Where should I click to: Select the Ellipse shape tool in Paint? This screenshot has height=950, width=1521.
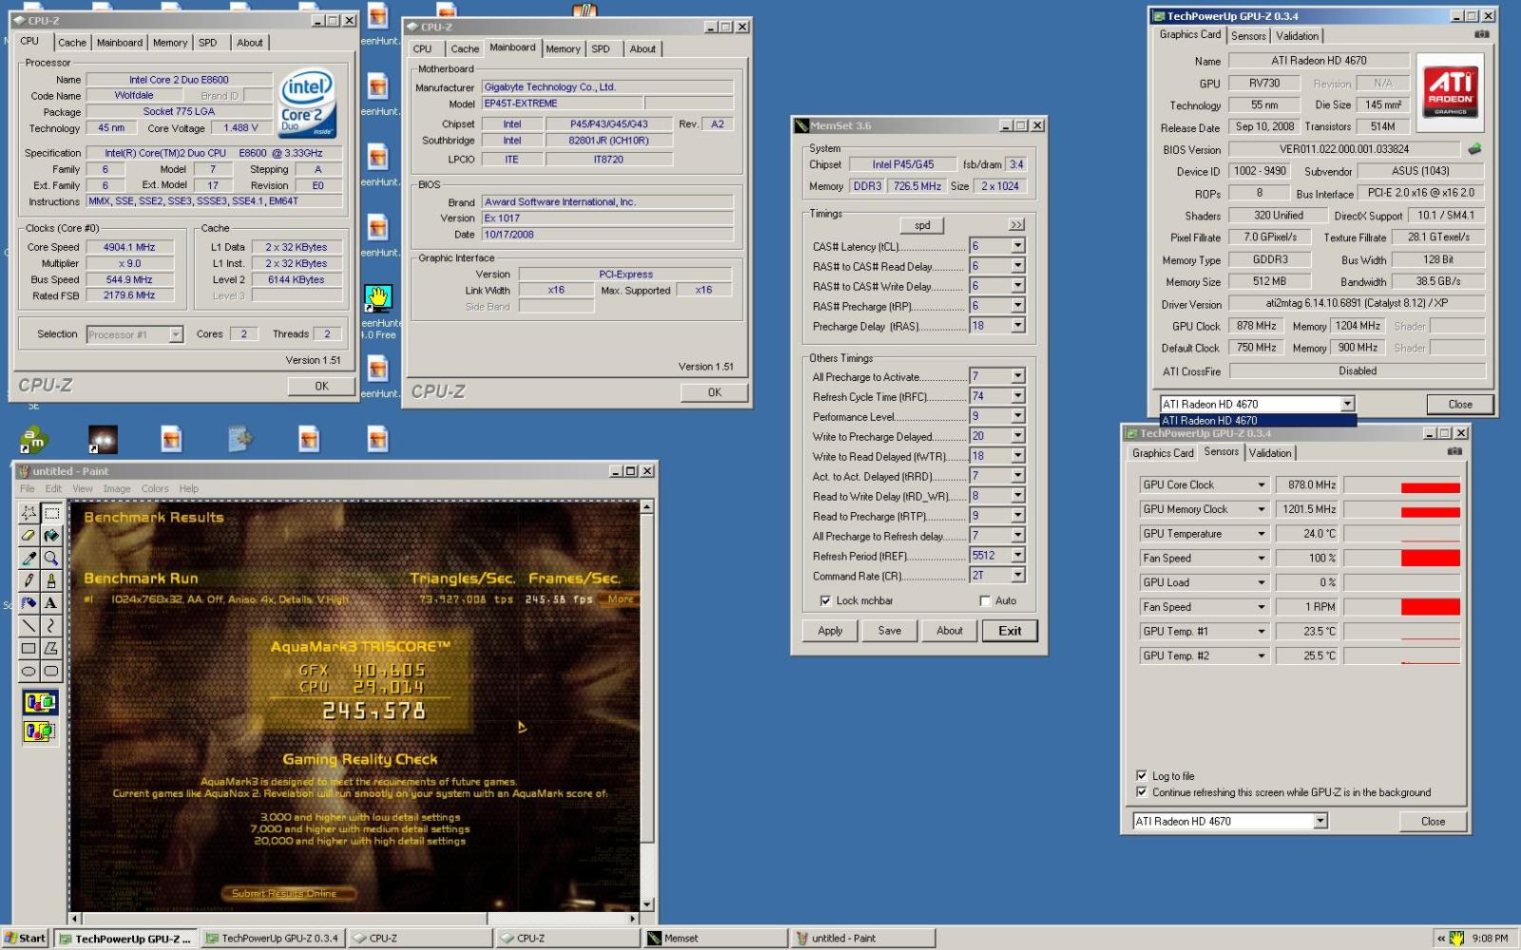(x=29, y=671)
